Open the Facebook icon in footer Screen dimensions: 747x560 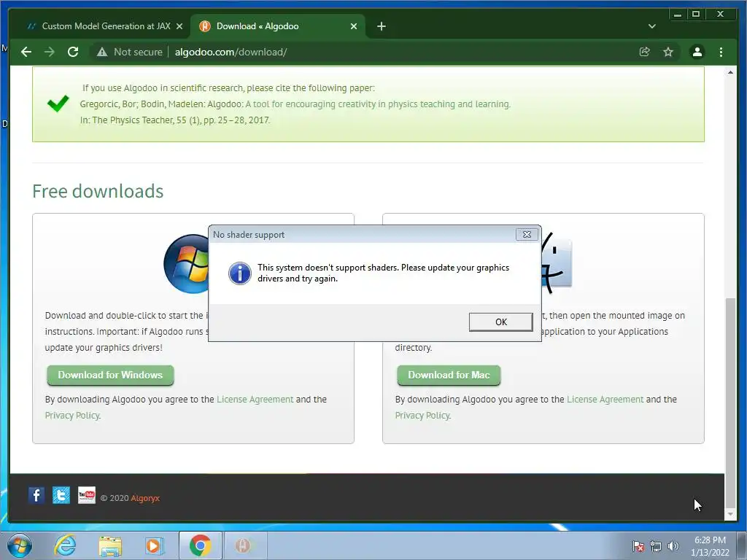[x=36, y=495]
